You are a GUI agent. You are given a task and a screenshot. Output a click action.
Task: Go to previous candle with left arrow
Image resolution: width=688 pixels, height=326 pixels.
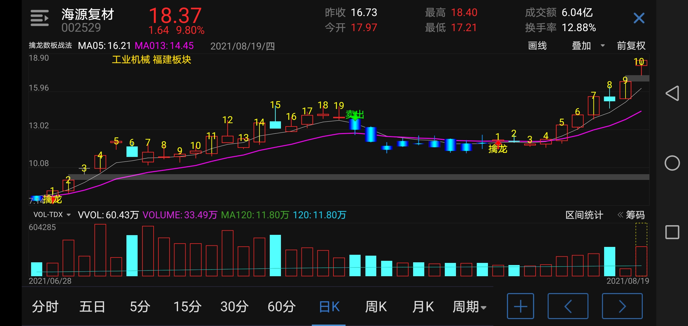click(568, 306)
